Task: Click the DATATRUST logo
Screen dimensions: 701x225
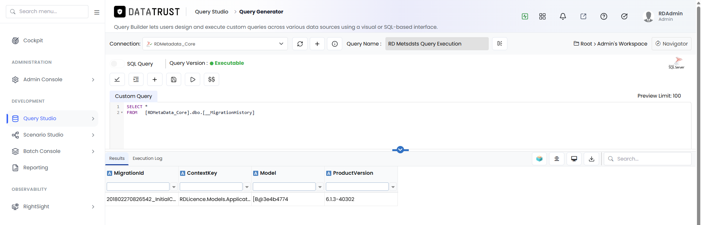Action: [147, 12]
